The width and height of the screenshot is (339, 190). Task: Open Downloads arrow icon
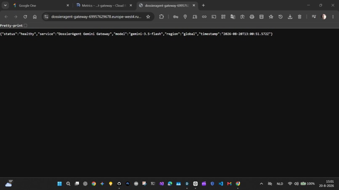pos(290,17)
